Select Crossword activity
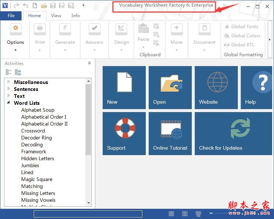The height and width of the screenshot is (219, 274). (x=33, y=131)
